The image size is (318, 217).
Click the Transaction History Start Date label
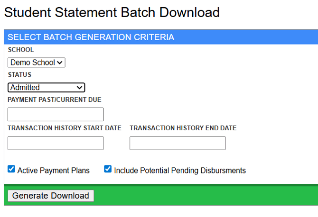click(65, 128)
